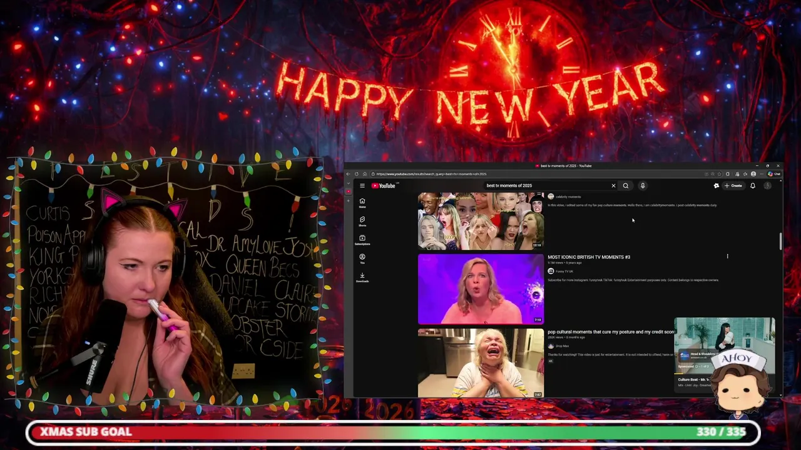Viewport: 801px width, 450px height.
Task: Click the XMAS SUB GOAL progress bar
Action: coord(393,432)
